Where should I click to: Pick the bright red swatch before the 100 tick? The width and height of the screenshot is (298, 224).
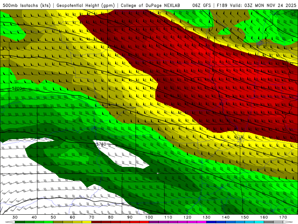(x=144, y=222)
